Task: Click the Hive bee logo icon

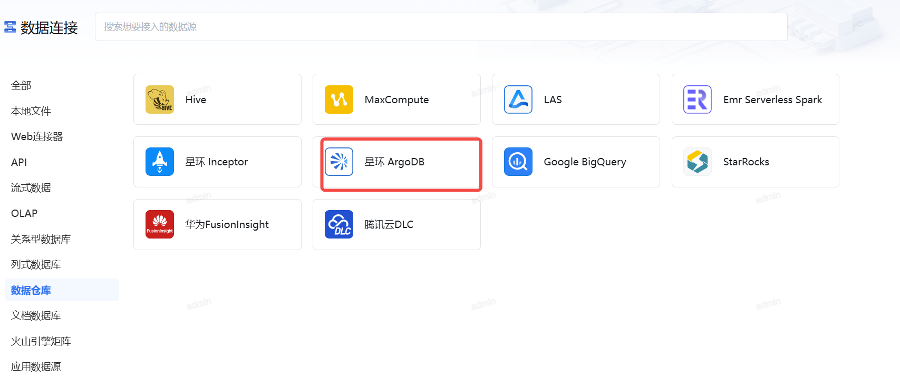Action: [160, 100]
